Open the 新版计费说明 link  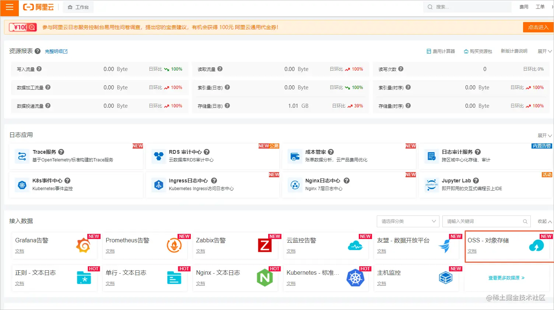pyautogui.click(x=514, y=51)
